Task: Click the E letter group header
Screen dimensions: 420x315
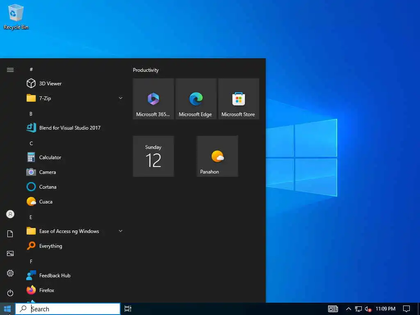Action: tap(31, 217)
